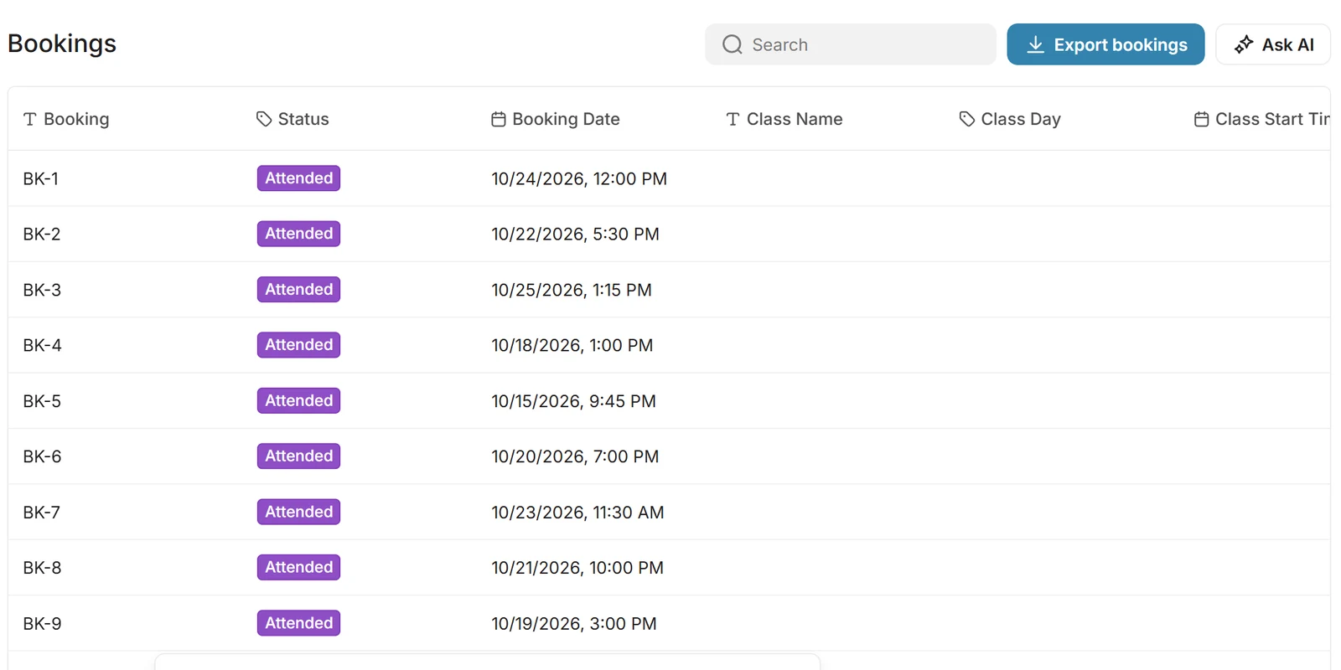The height and width of the screenshot is (670, 1341).
Task: Click the text icon beside Booking header
Action: click(x=30, y=119)
